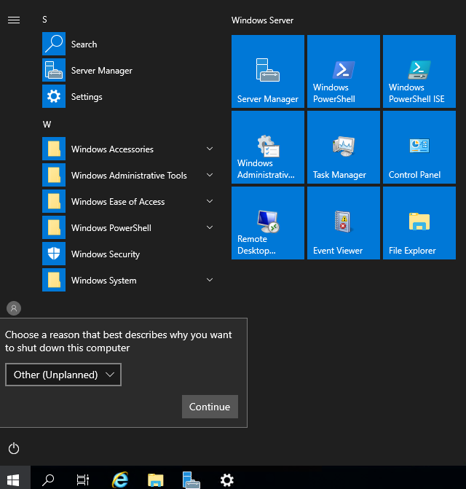Viewport: 466px width, 489px height.
Task: Click the user account icon
Action: [14, 308]
